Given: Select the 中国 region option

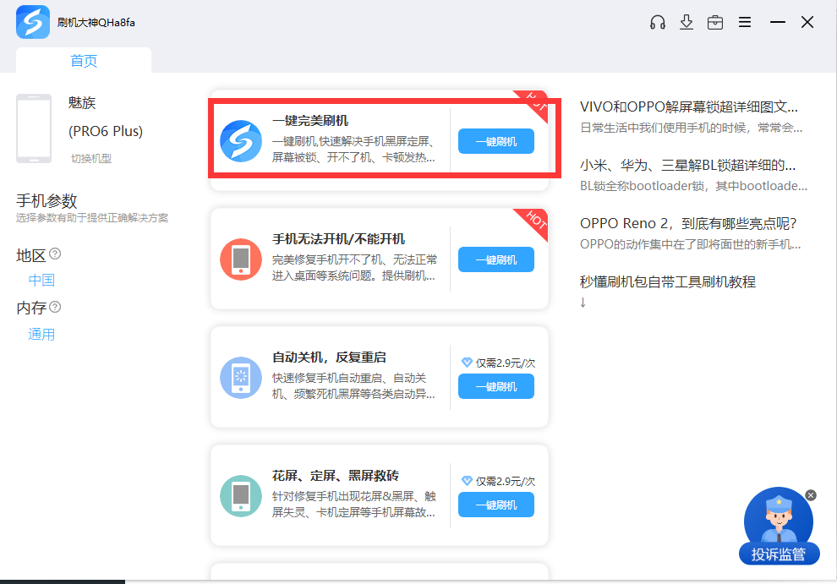Looking at the screenshot, I should click(x=41, y=281).
